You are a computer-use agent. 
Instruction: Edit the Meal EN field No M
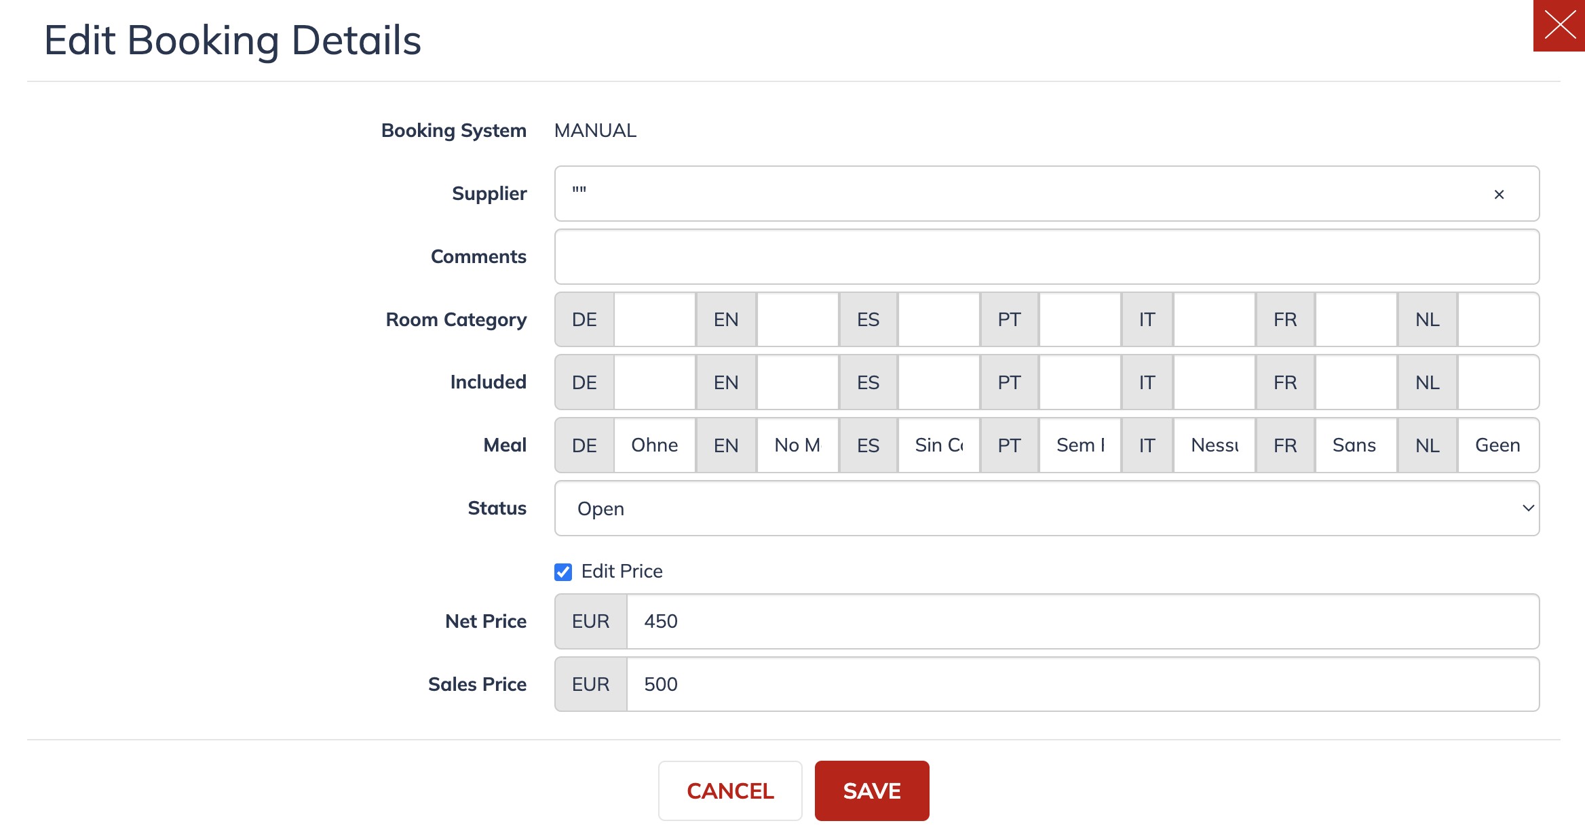pyautogui.click(x=798, y=445)
